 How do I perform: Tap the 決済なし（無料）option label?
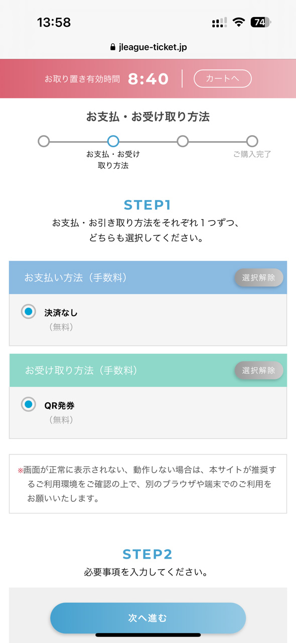(x=61, y=319)
